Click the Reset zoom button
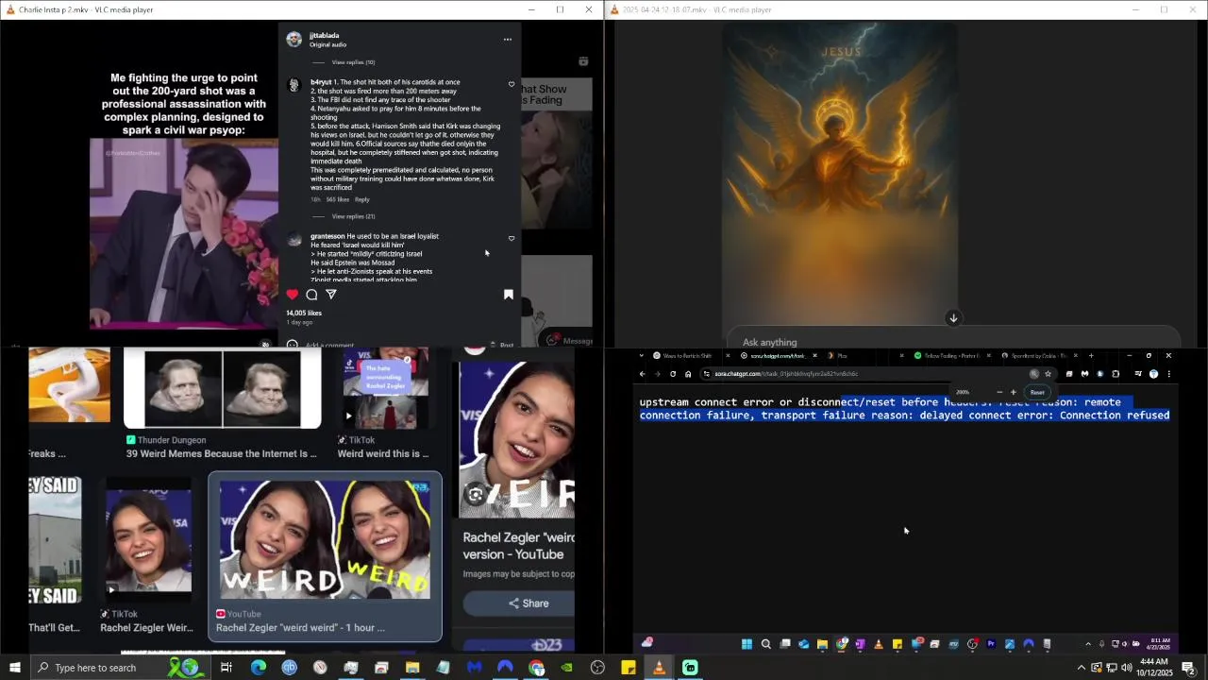1208x680 pixels. click(1037, 392)
